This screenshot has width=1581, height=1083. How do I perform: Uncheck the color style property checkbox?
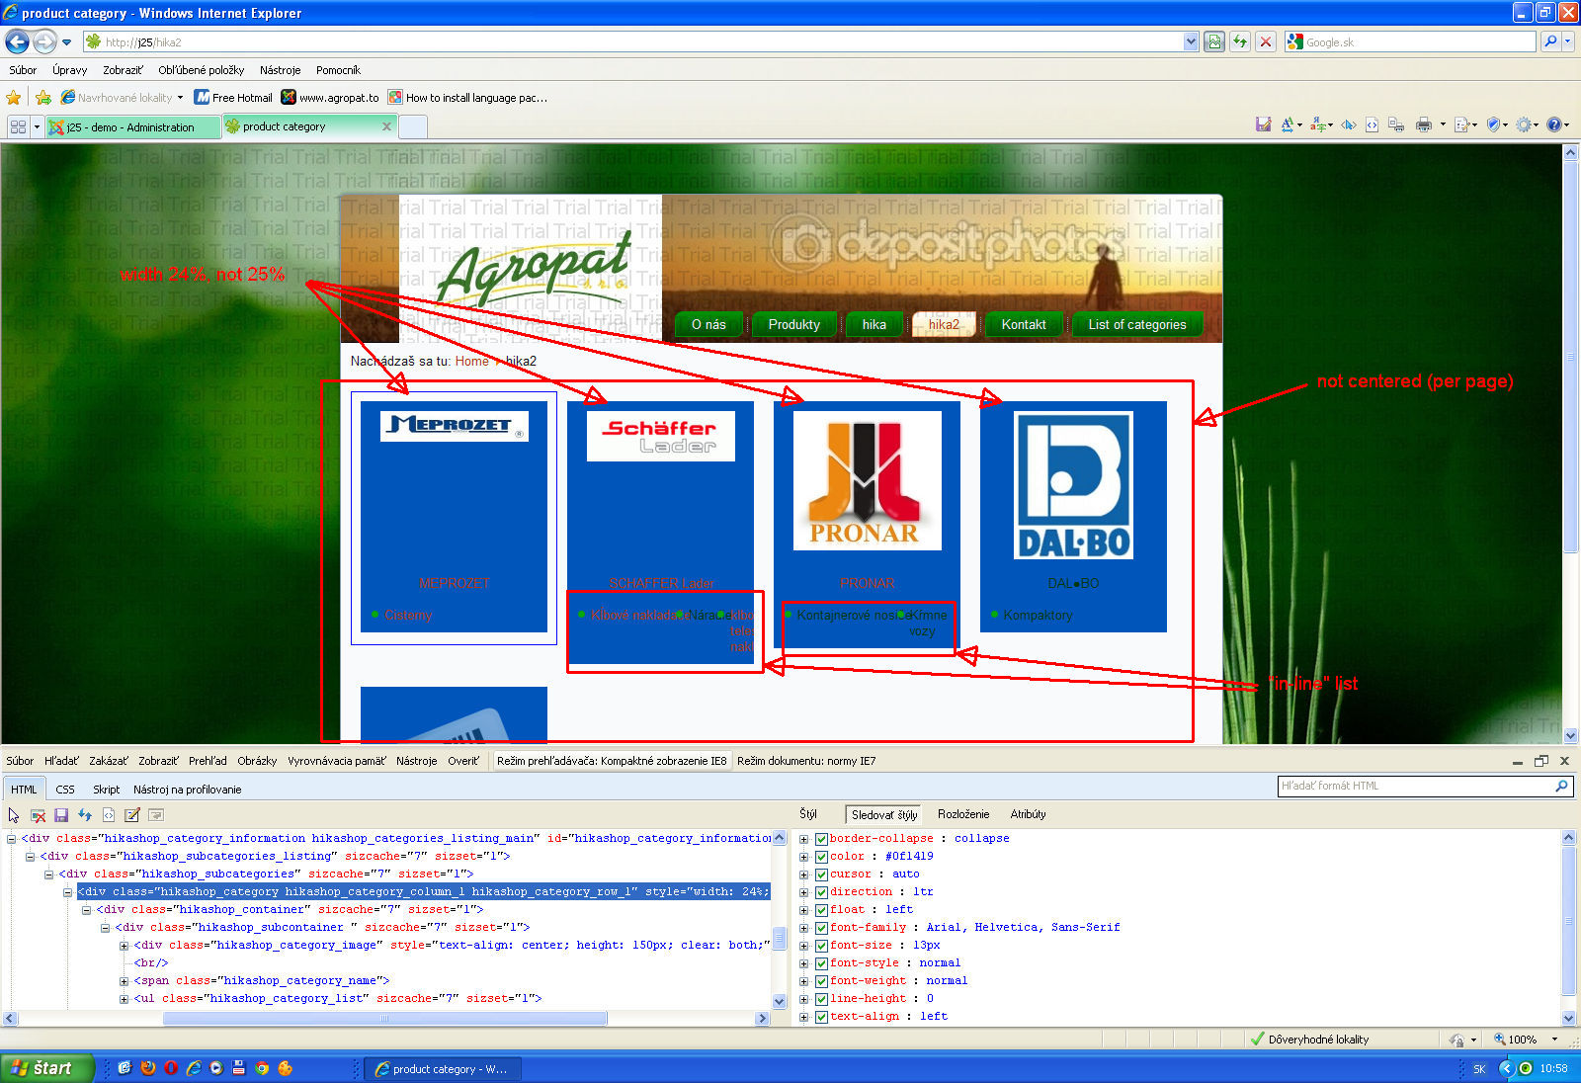821,857
